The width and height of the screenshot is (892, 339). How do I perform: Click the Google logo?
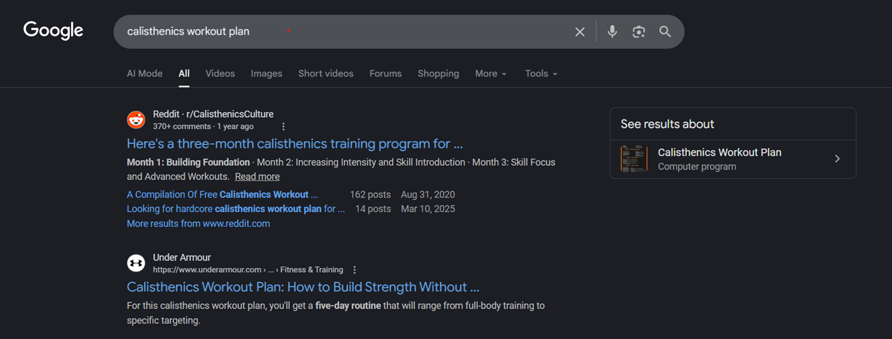click(x=53, y=30)
